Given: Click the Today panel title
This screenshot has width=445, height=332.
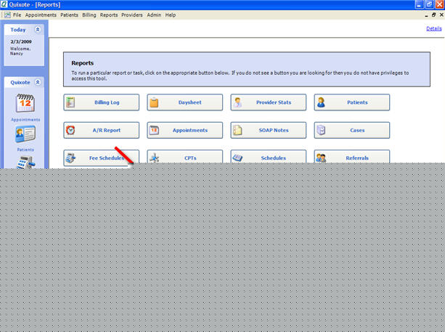Looking at the screenshot, I should click(x=18, y=30).
